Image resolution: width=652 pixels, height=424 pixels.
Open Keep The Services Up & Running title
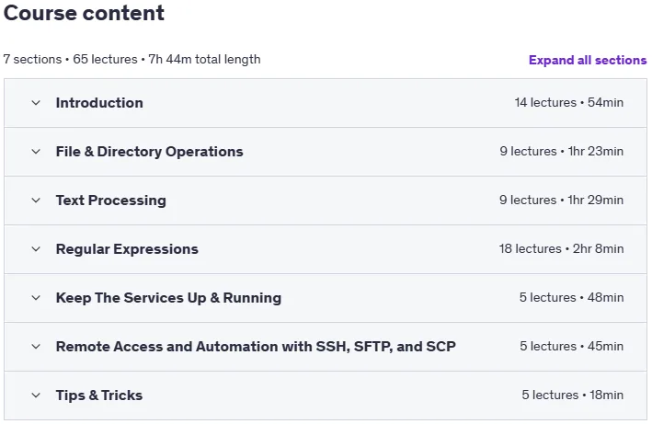(168, 298)
